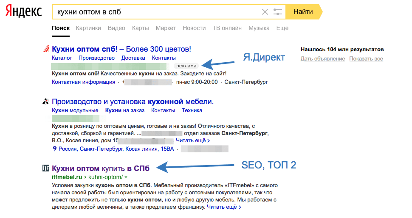Screen dimensions: 412x218
Task: Open the Кухни на заказ sitelink
Action: pyautogui.click(x=125, y=110)
